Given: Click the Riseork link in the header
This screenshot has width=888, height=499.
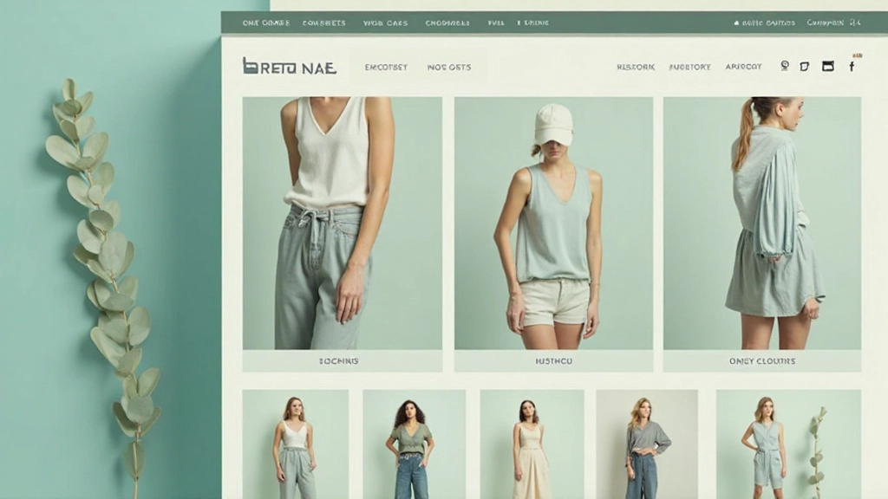Looking at the screenshot, I should (x=637, y=67).
